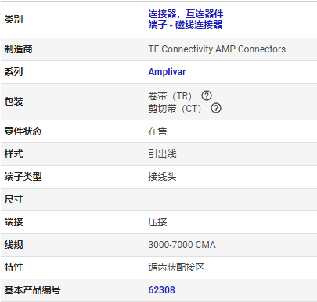
Task: Click the help icon beside 剪切带（CT）
Action: 216,108
